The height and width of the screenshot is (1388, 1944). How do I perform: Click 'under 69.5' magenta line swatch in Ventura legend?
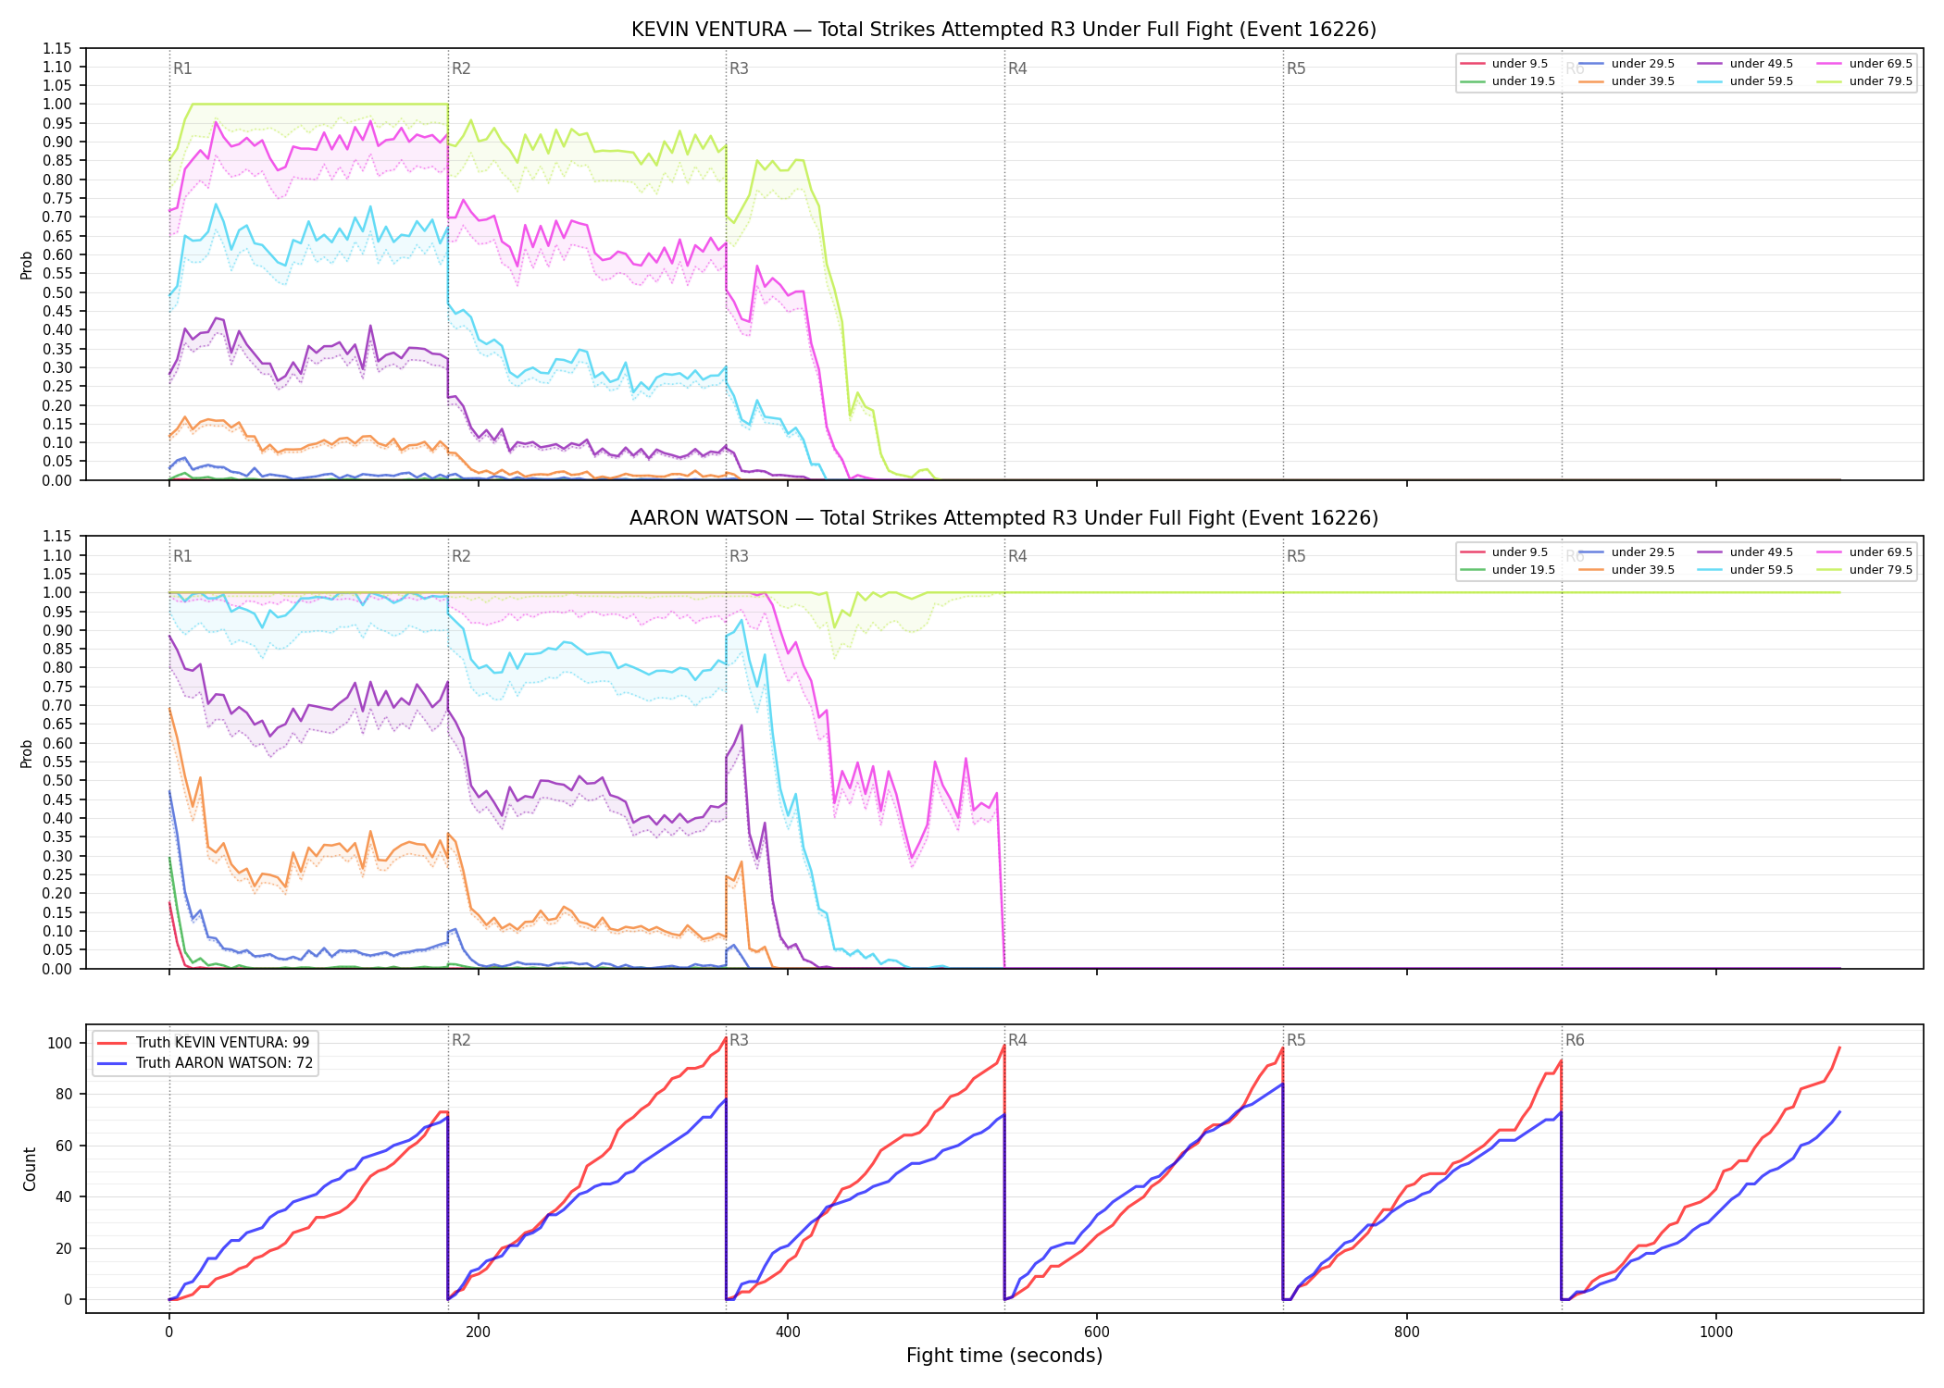tap(1829, 64)
